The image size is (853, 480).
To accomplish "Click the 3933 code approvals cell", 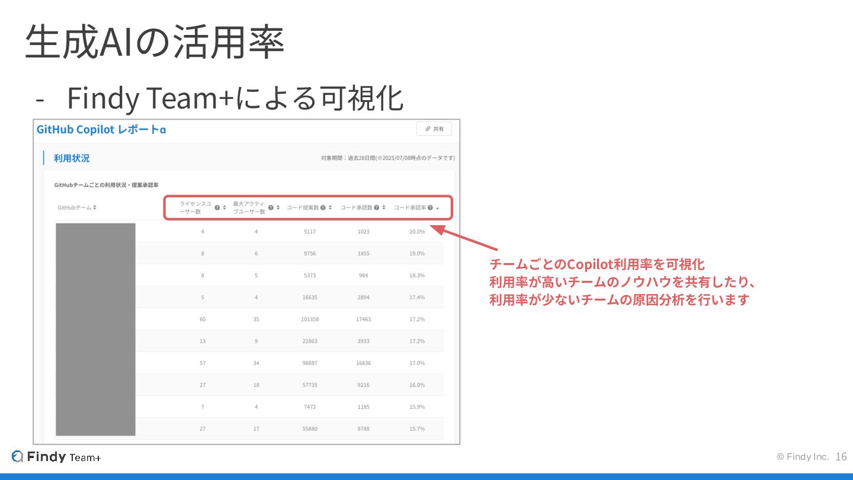I will [364, 341].
